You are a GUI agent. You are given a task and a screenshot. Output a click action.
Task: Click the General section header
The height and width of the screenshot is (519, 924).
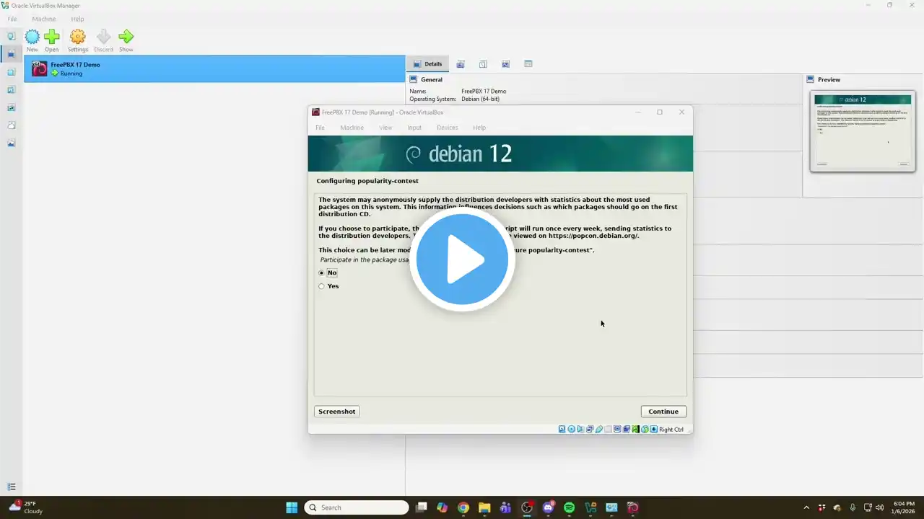(432, 79)
